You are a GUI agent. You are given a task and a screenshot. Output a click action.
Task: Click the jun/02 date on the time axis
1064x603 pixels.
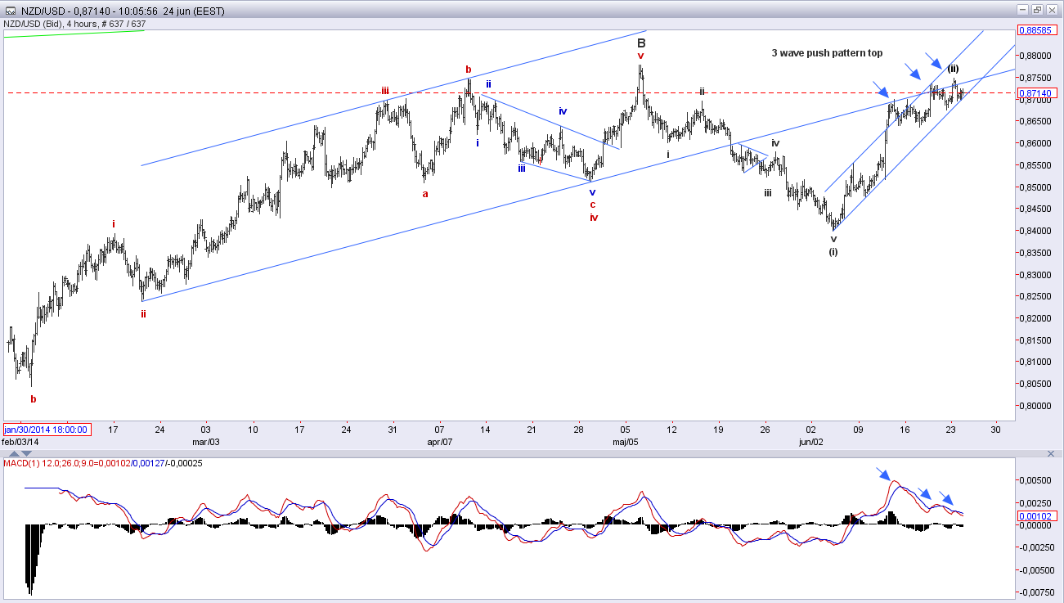click(811, 442)
